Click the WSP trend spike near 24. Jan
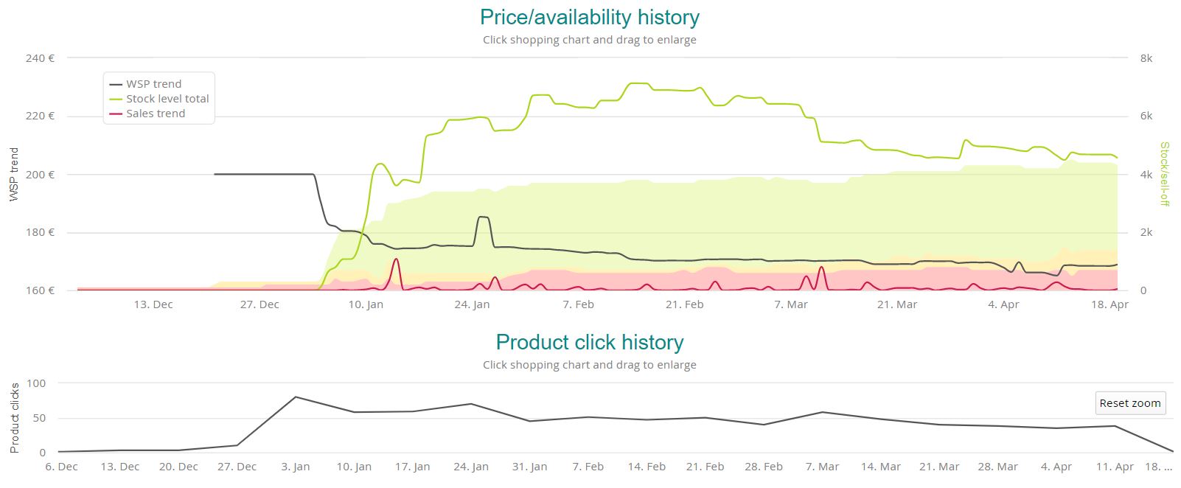The width and height of the screenshot is (1181, 488). click(483, 217)
